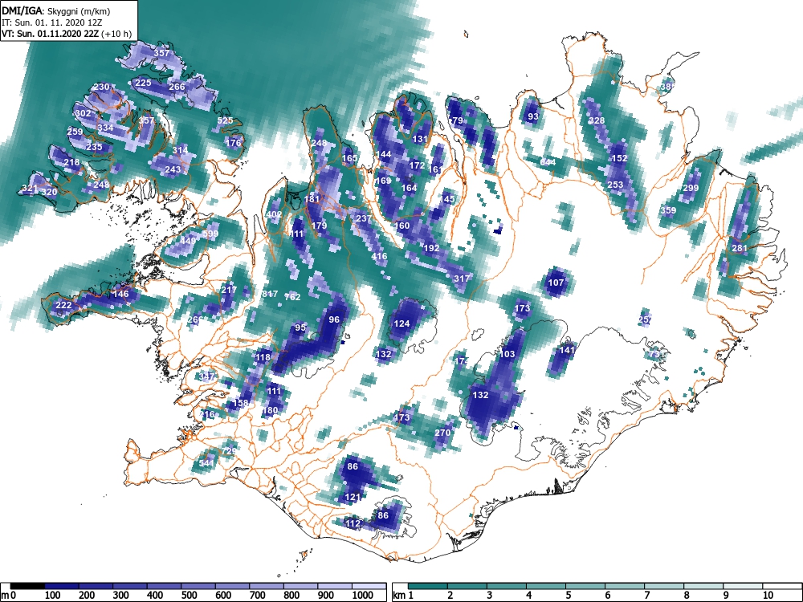
Task: Click the legend swatch between 5 and 6 km
Action: click(585, 586)
